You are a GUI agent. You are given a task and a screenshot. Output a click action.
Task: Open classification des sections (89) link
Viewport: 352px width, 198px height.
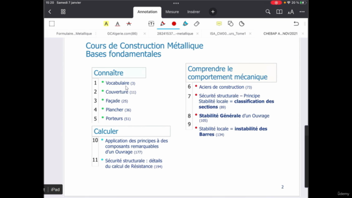(237, 104)
